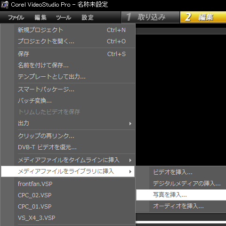The width and height of the screenshot is (226, 226).
Task: Select デジタルメディアの挿入... in submenu
Action: point(181,184)
